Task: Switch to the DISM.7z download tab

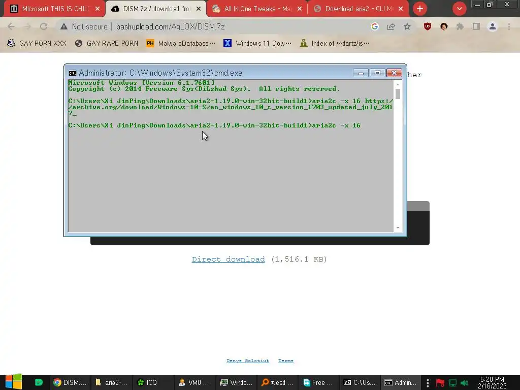Action: (x=155, y=9)
